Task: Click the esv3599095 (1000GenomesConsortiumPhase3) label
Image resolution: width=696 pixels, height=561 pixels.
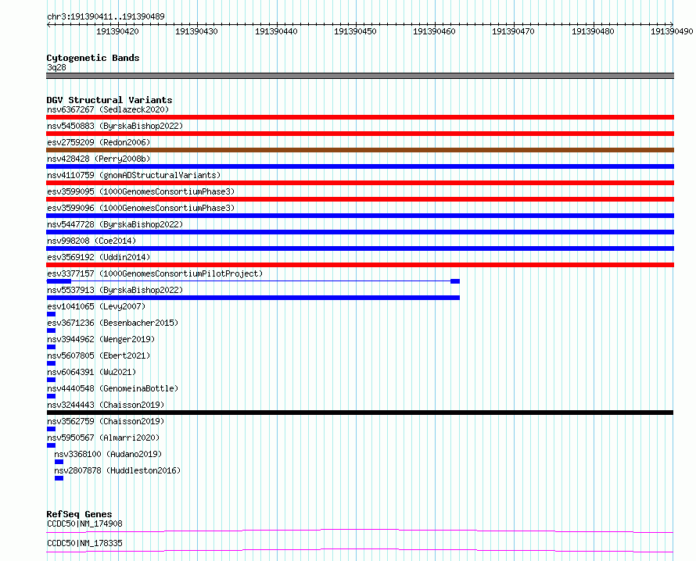Action: click(x=141, y=191)
